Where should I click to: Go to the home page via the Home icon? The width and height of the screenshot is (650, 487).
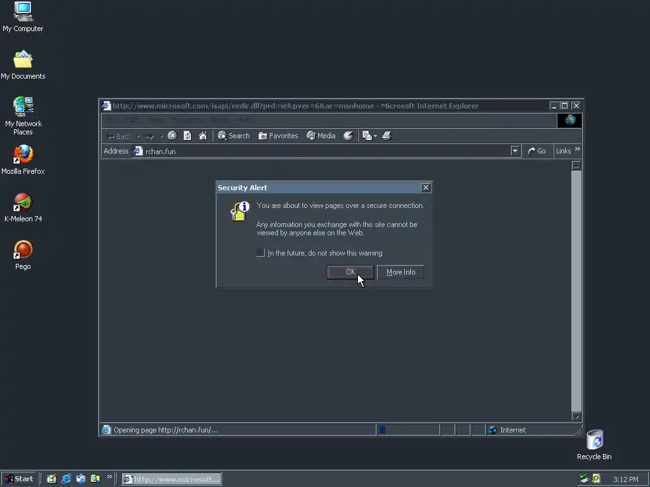[202, 136]
